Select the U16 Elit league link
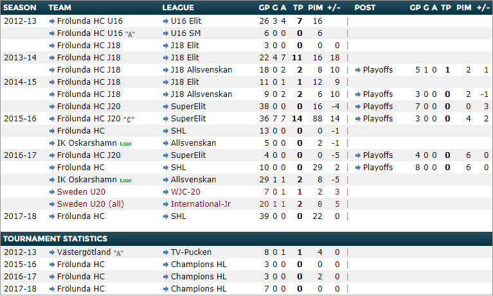Image resolution: width=493 pixels, height=296 pixels. pos(185,21)
